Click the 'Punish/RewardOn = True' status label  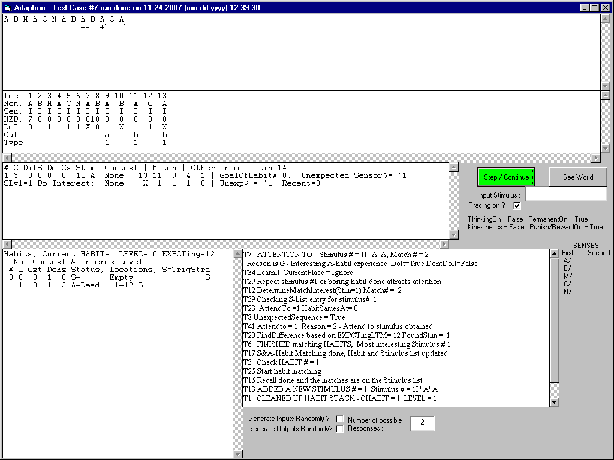566,227
